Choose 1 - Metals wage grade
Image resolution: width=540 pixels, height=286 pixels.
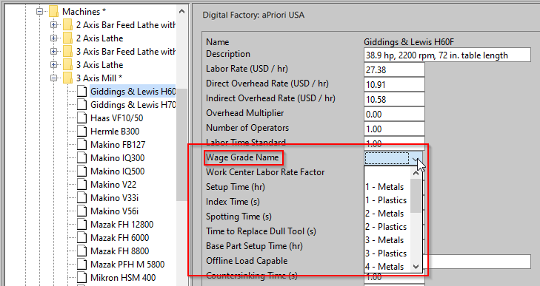point(384,187)
